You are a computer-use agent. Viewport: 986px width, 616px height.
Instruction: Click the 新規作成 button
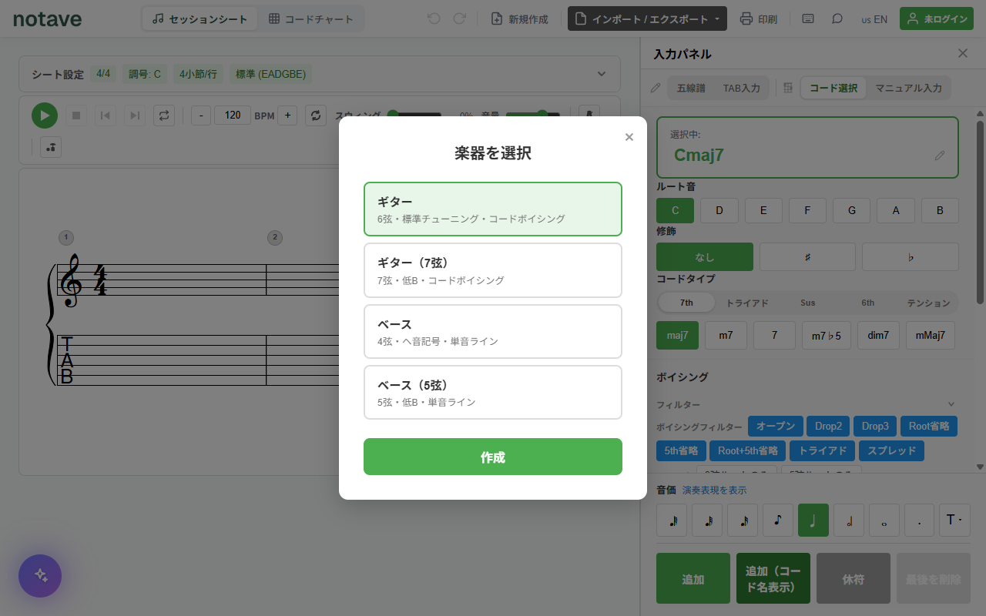[520, 18]
